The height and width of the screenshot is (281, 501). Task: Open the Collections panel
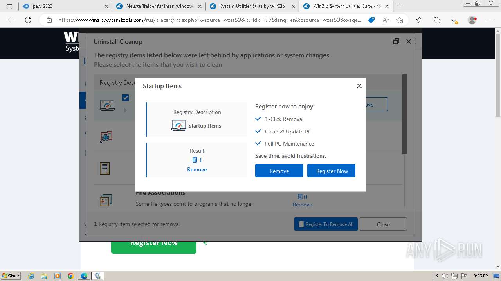[x=437, y=20]
